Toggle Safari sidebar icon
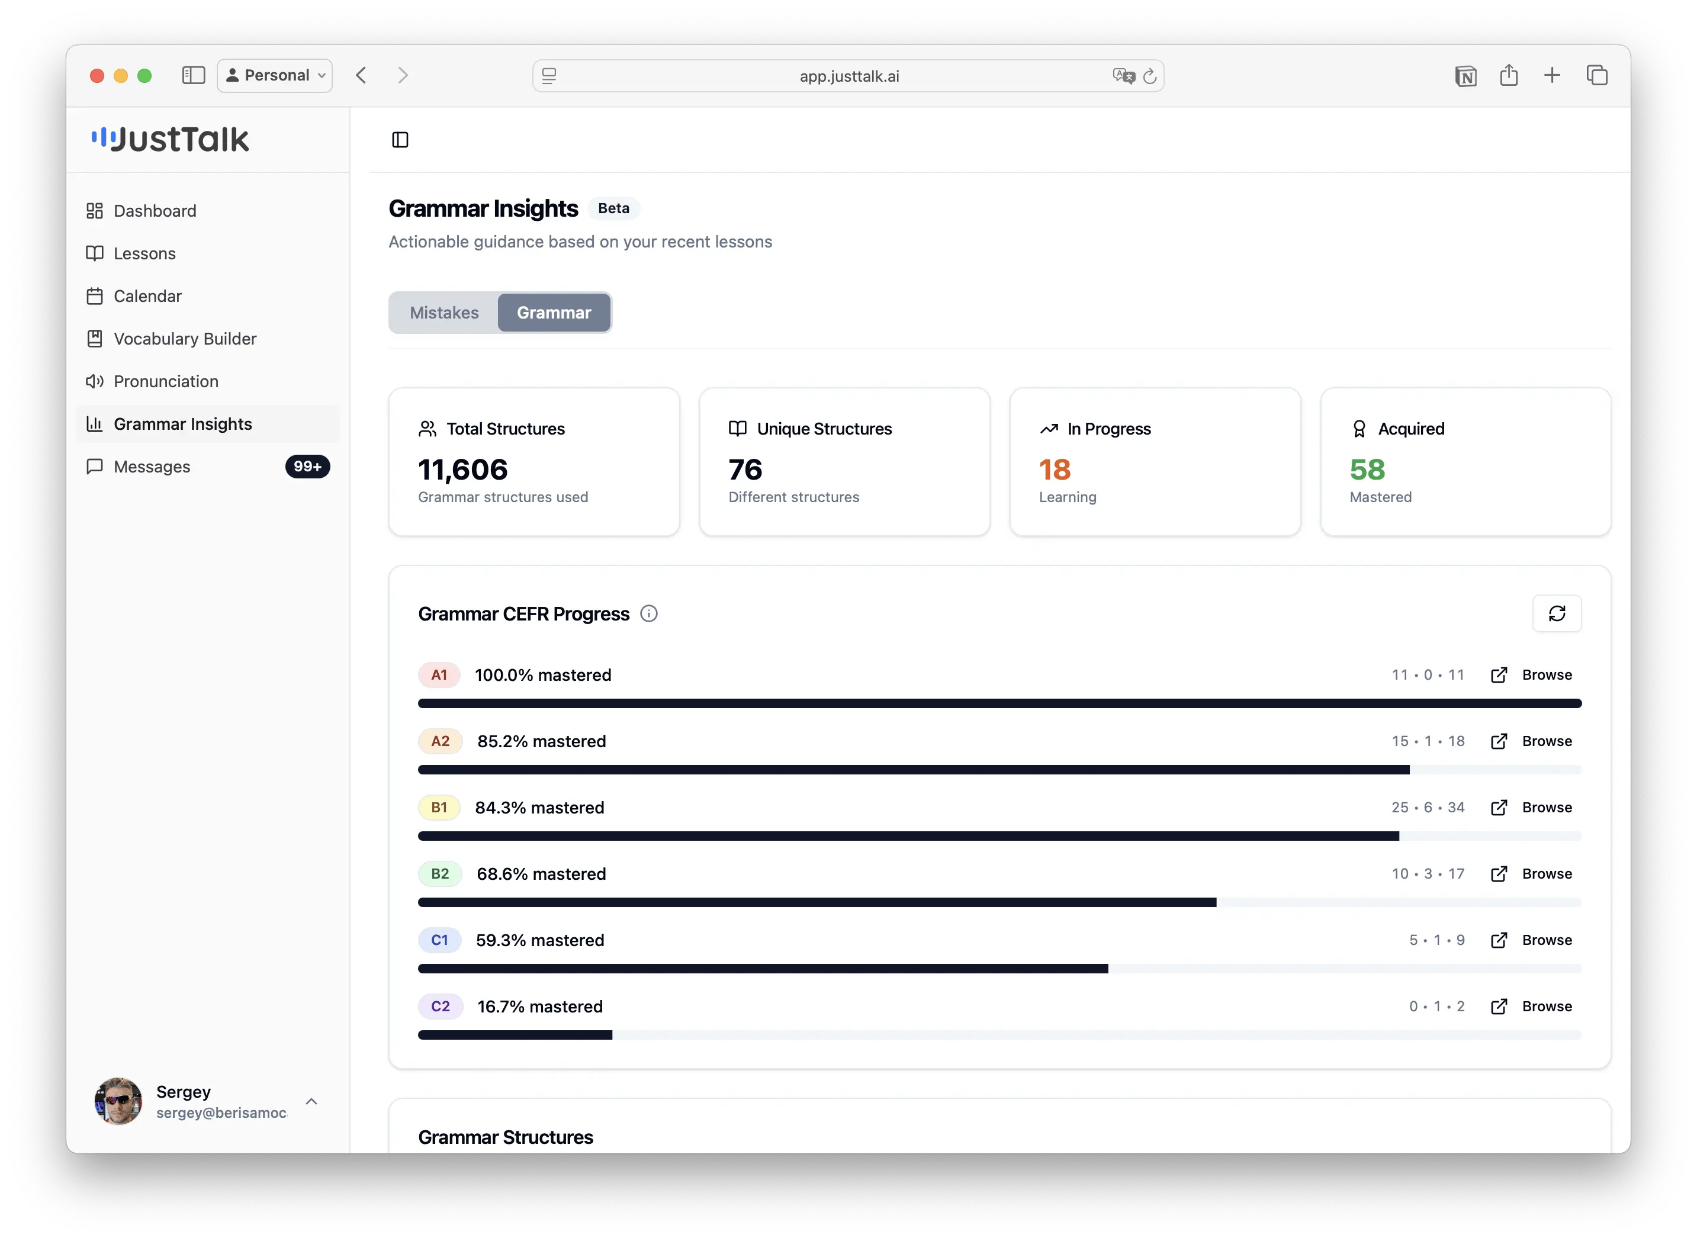Viewport: 1697px width, 1241px height. [193, 75]
